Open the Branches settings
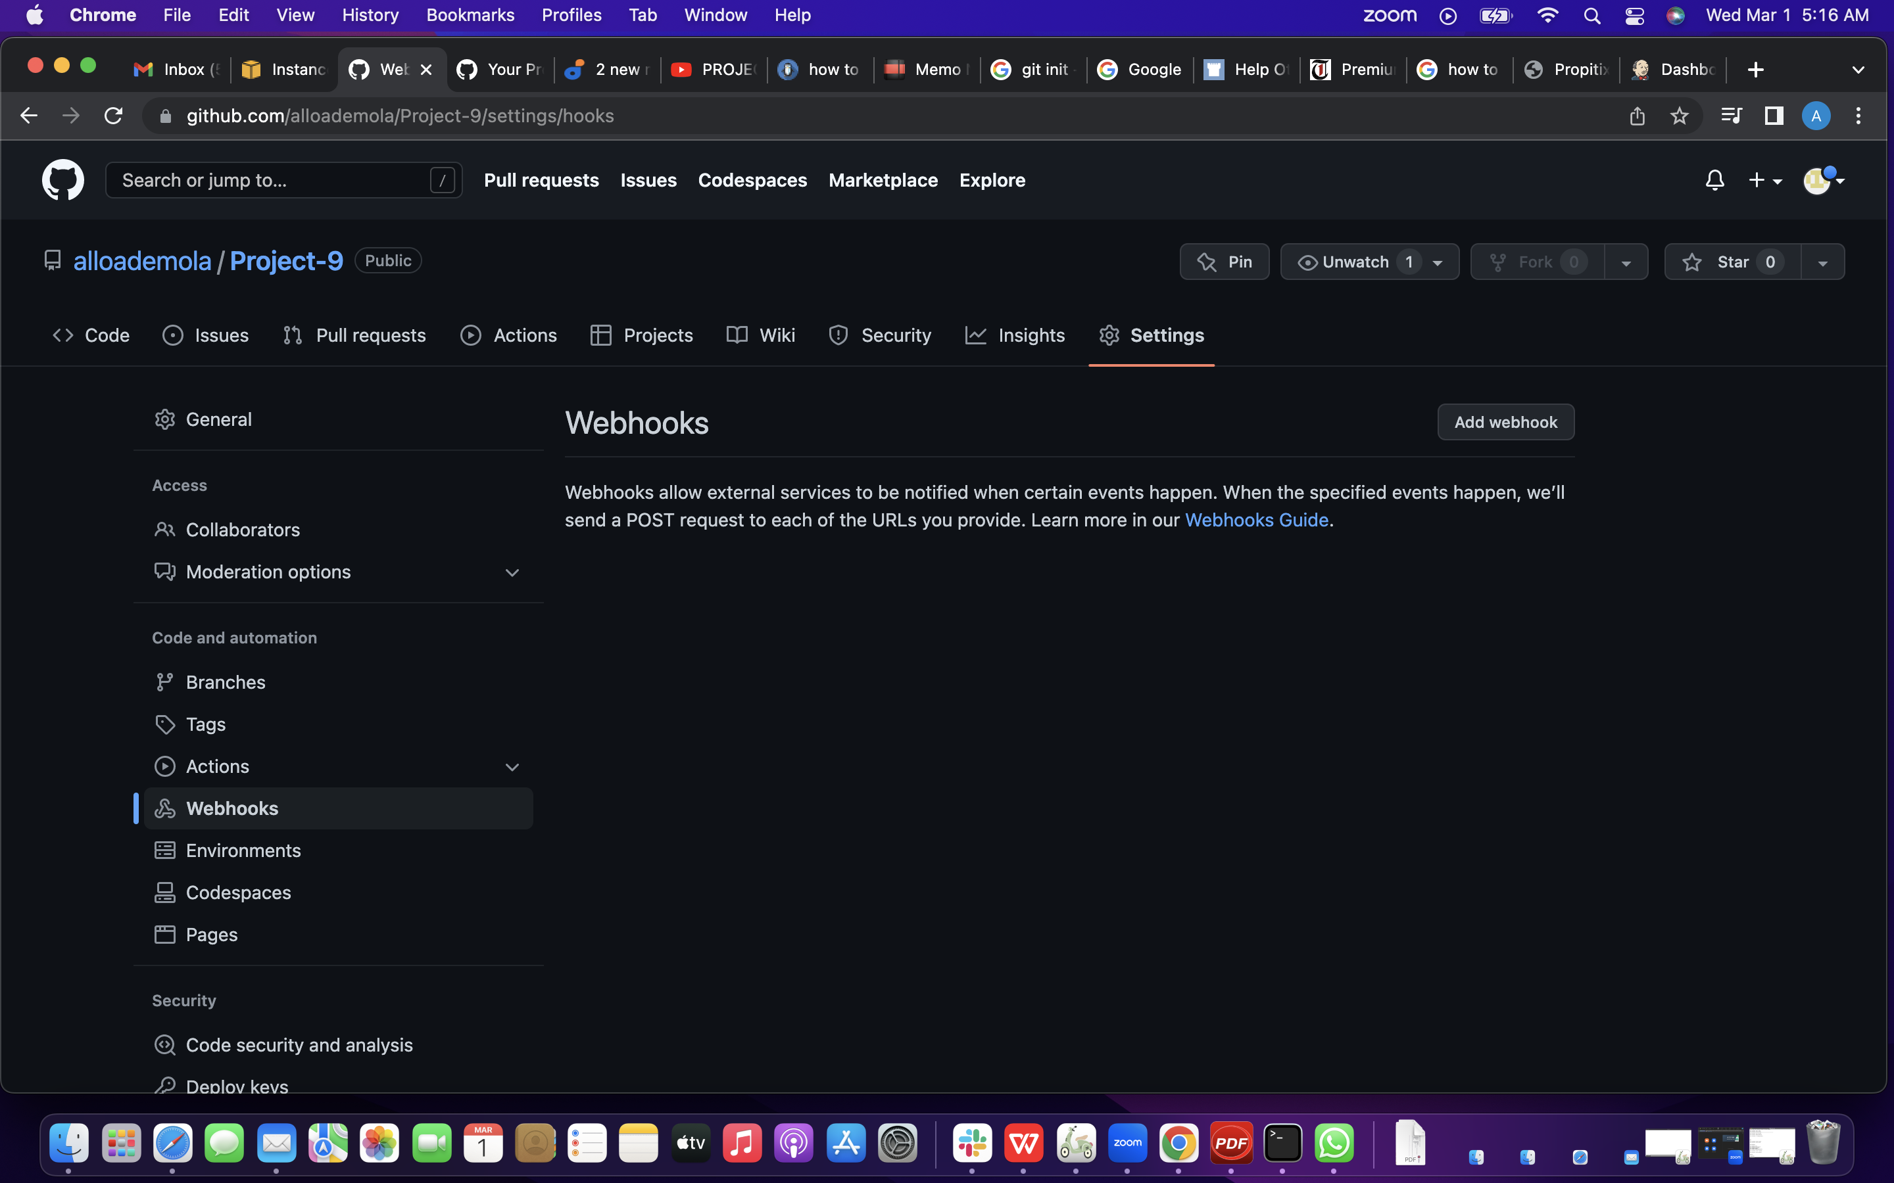This screenshot has width=1894, height=1183. pos(226,682)
